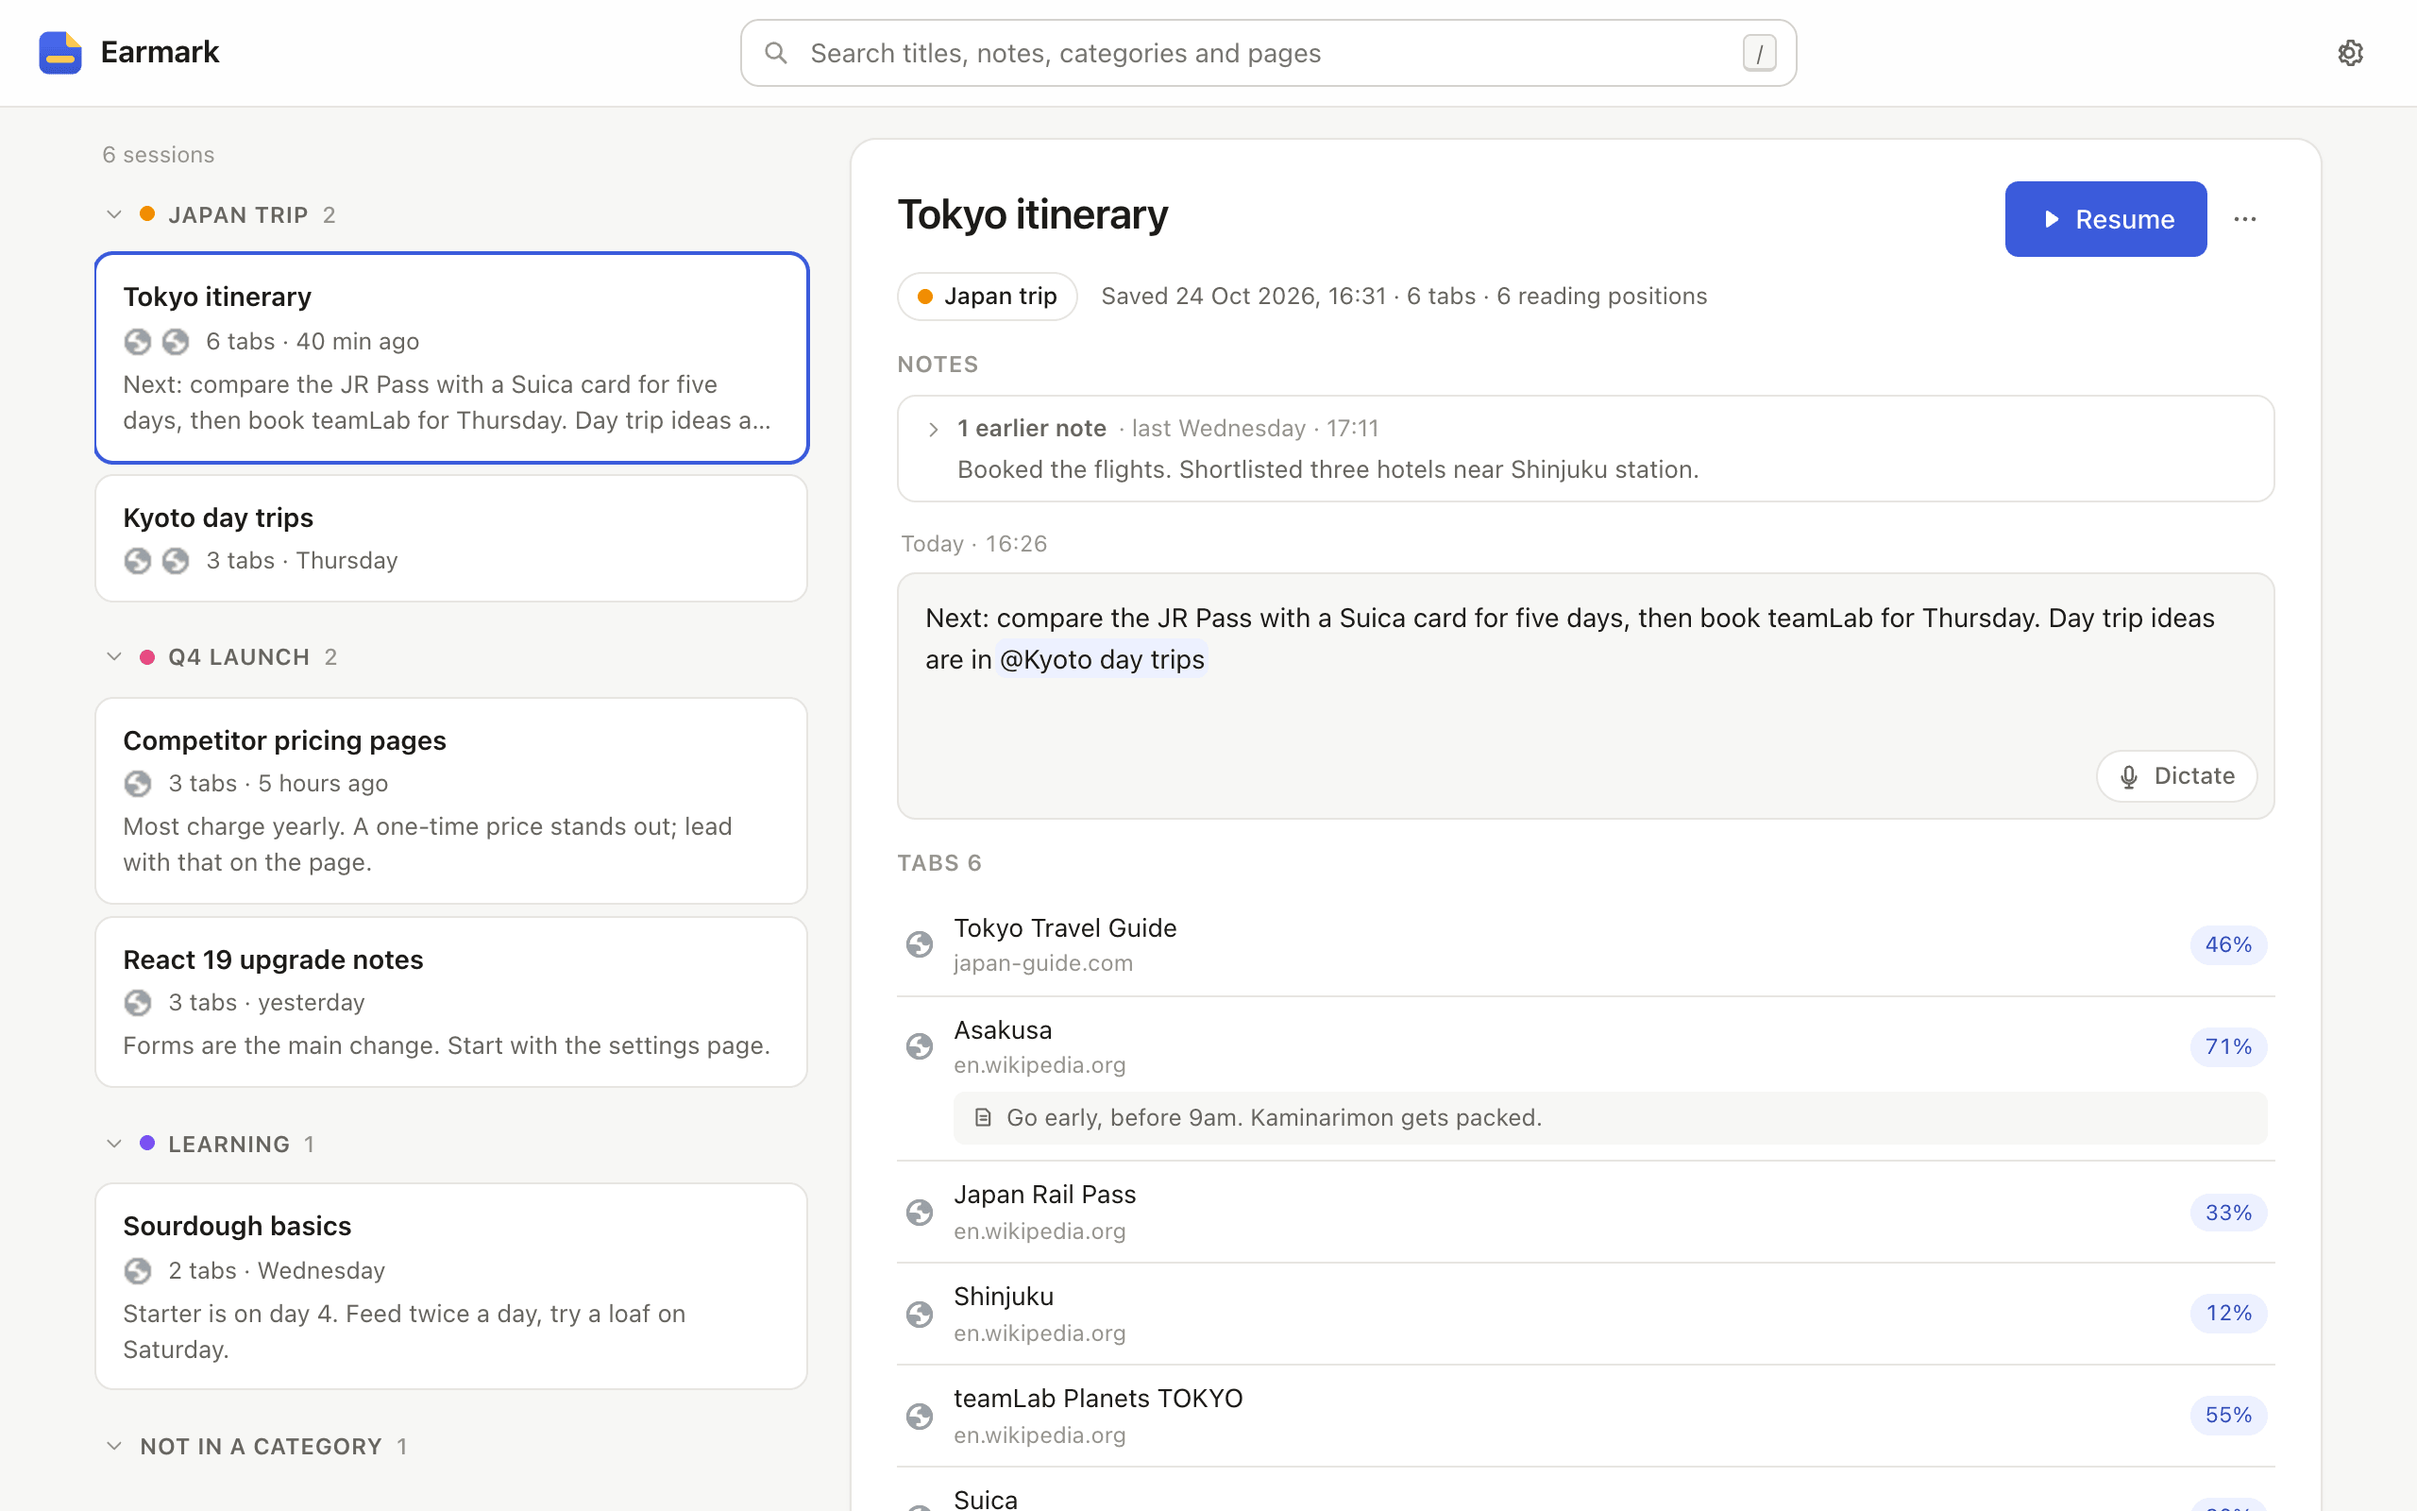The image size is (2417, 1511).
Task: Open the Sourdough basics session
Action: [451, 1286]
